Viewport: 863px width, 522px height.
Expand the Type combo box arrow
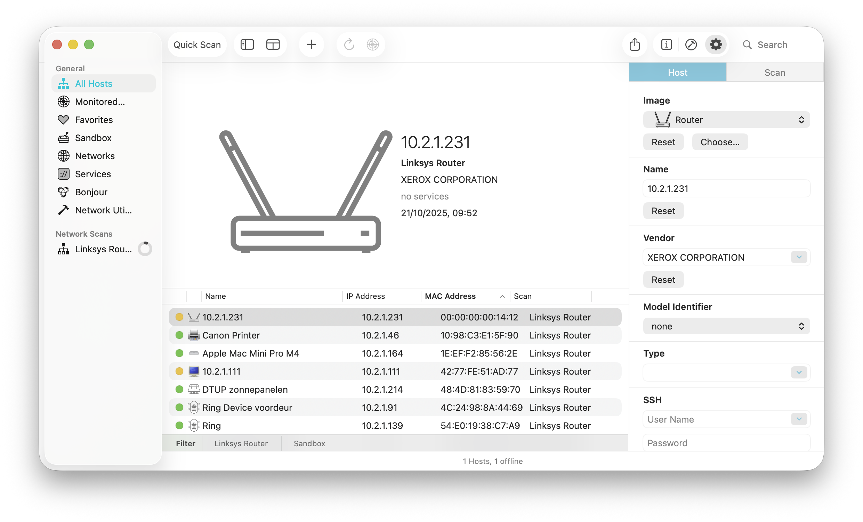[x=799, y=373]
